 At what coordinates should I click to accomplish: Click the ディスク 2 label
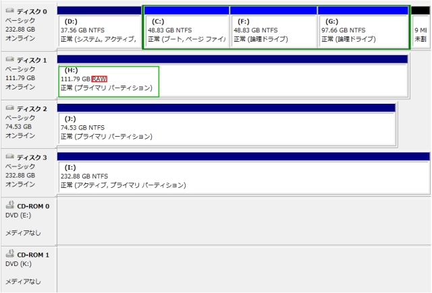pyautogui.click(x=32, y=109)
